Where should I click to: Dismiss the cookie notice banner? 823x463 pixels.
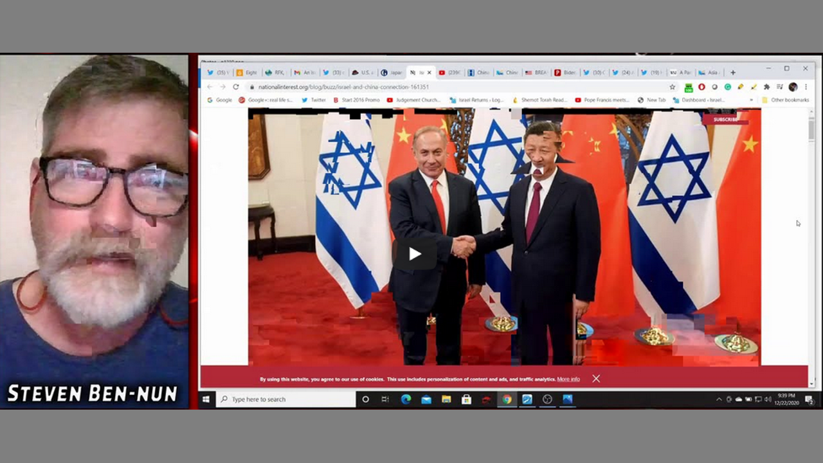596,379
